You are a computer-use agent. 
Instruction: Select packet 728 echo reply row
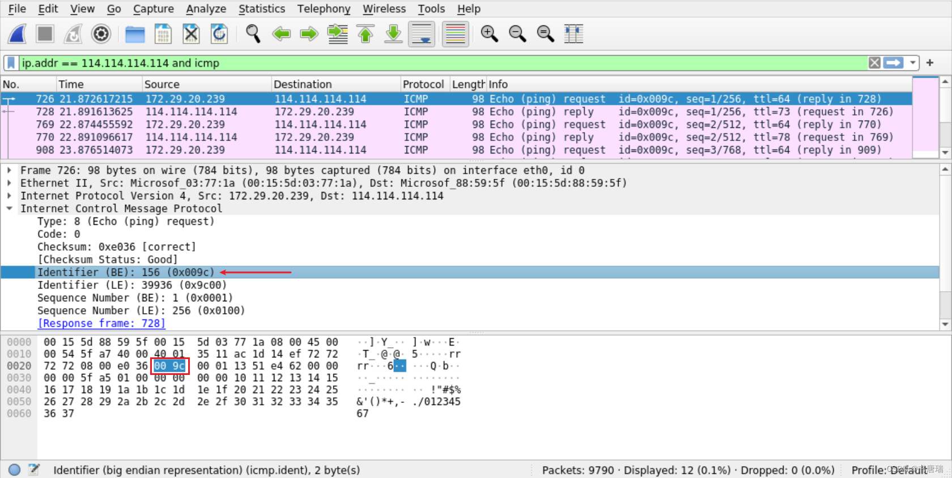[456, 112]
